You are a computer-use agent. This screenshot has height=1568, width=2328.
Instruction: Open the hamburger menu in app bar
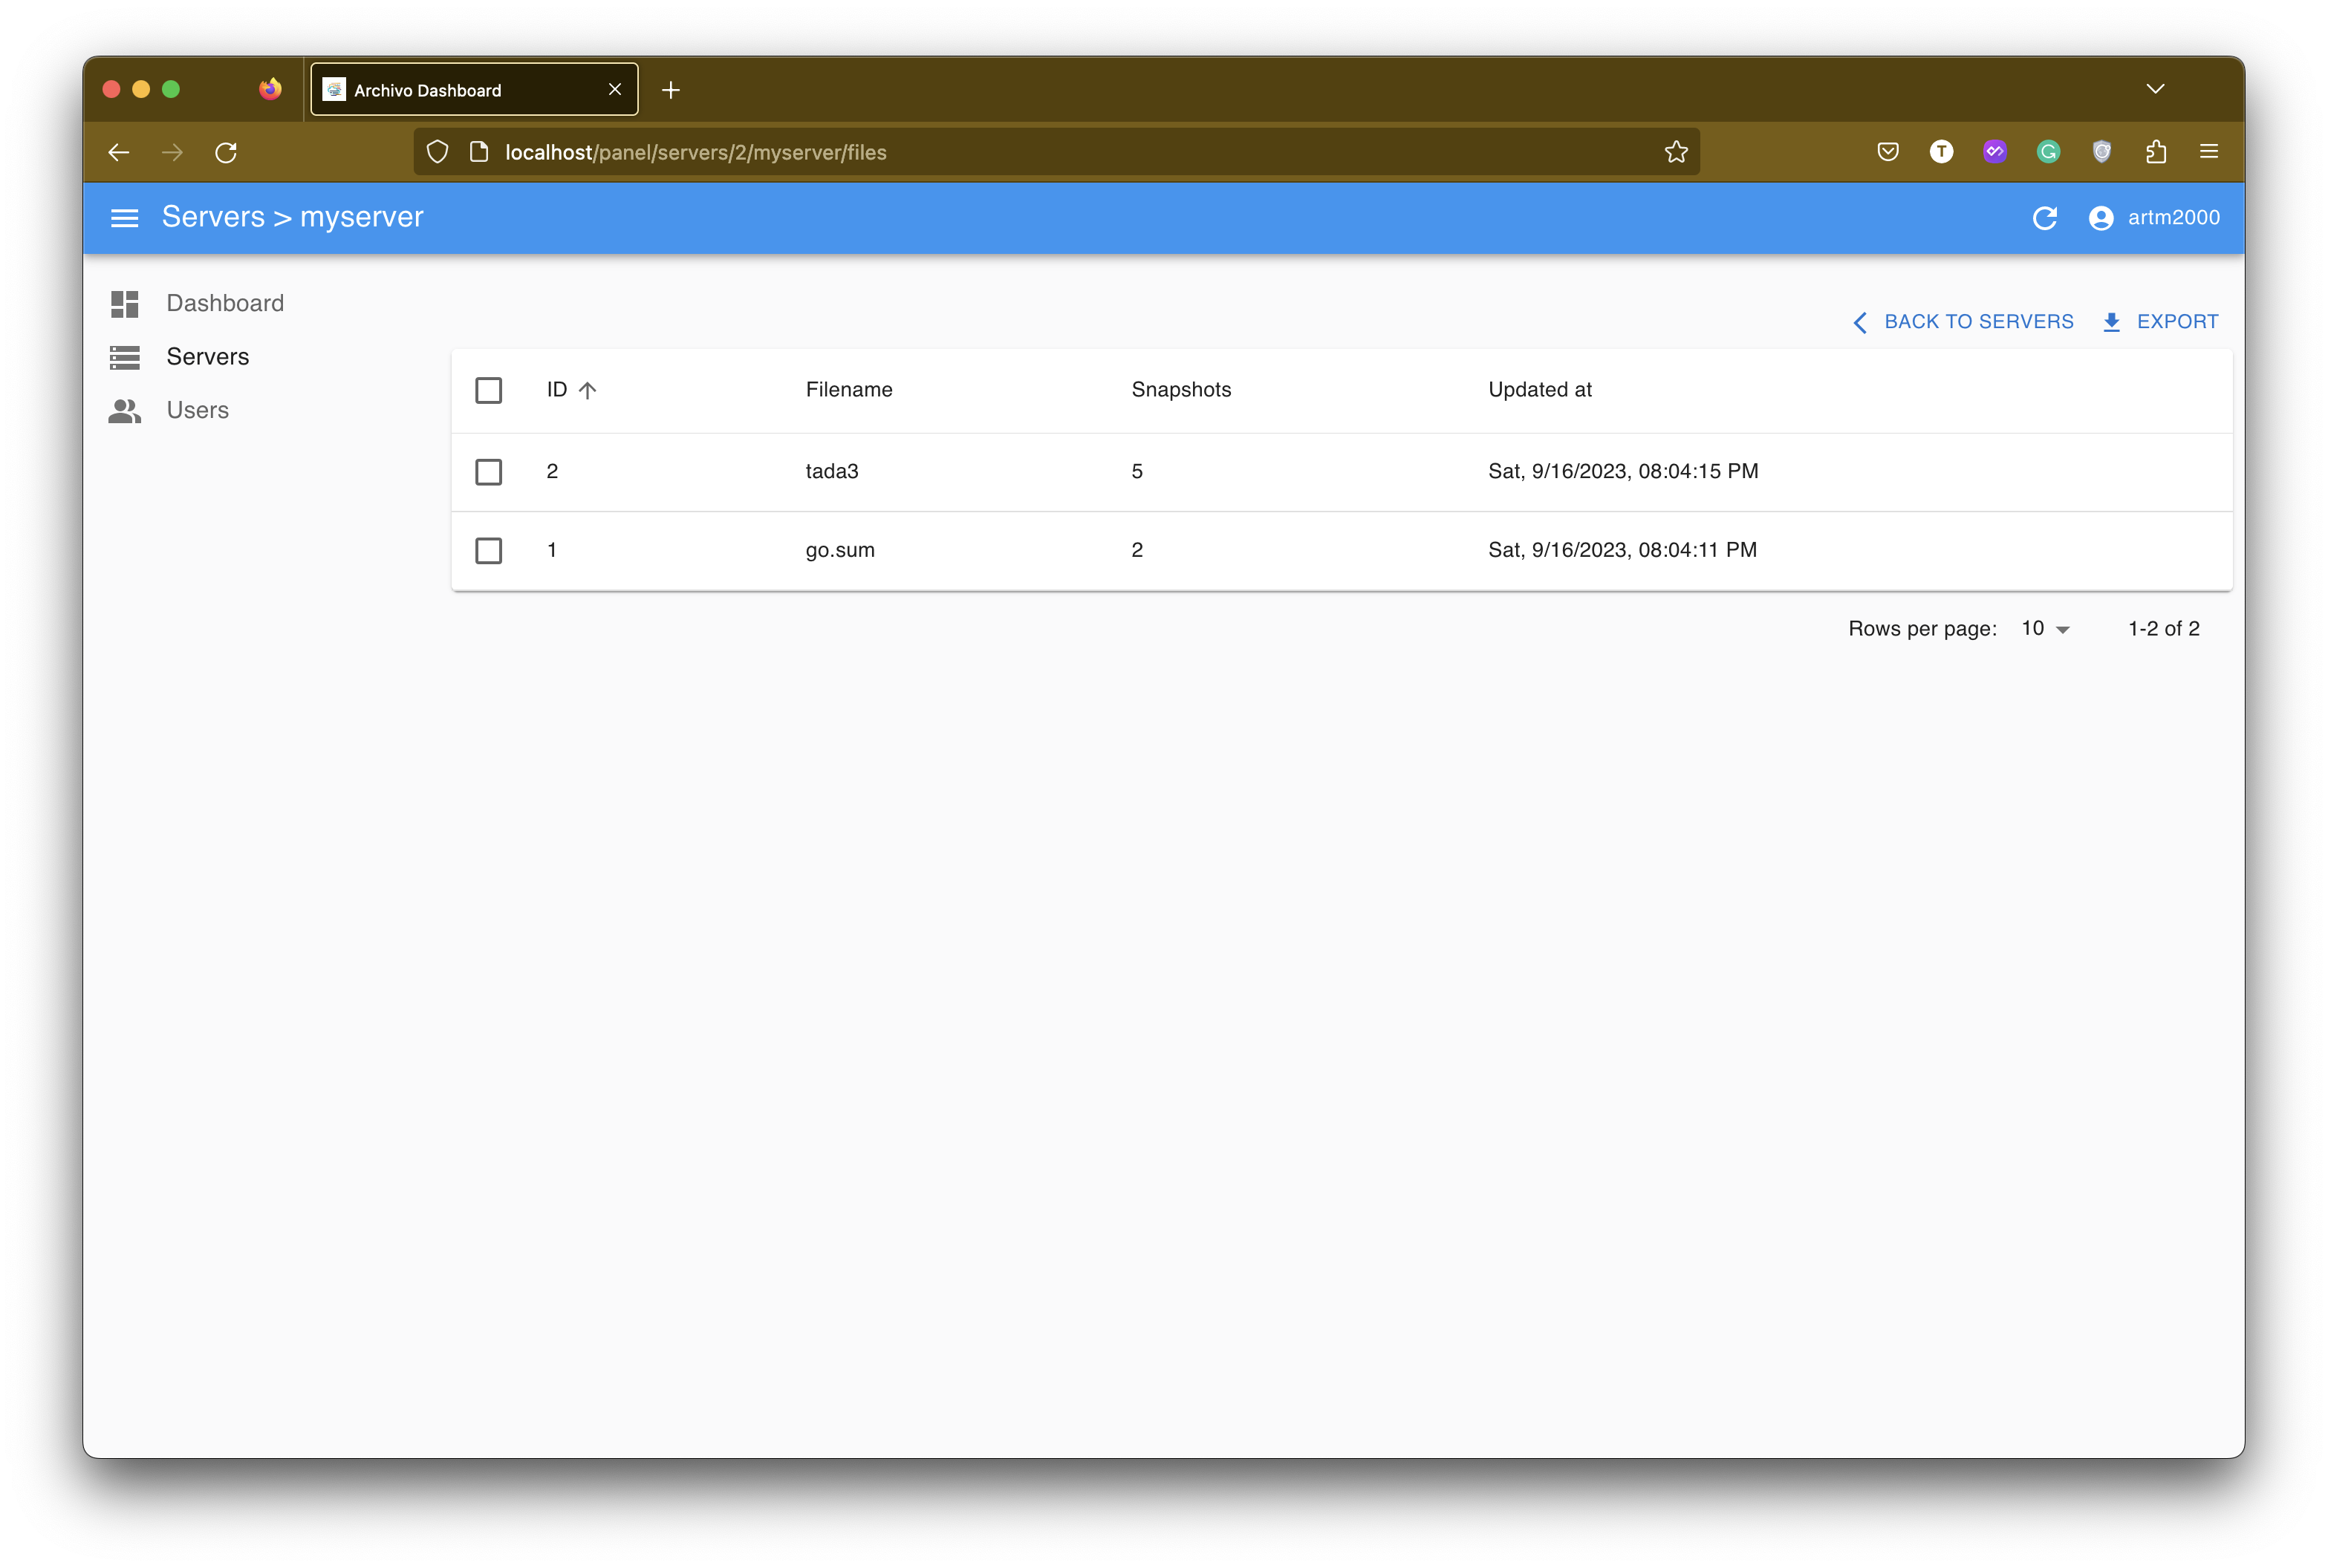click(124, 218)
